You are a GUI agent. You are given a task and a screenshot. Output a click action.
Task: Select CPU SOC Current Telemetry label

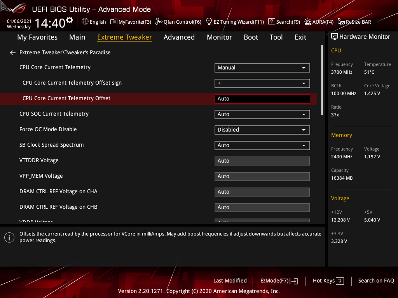(54, 114)
